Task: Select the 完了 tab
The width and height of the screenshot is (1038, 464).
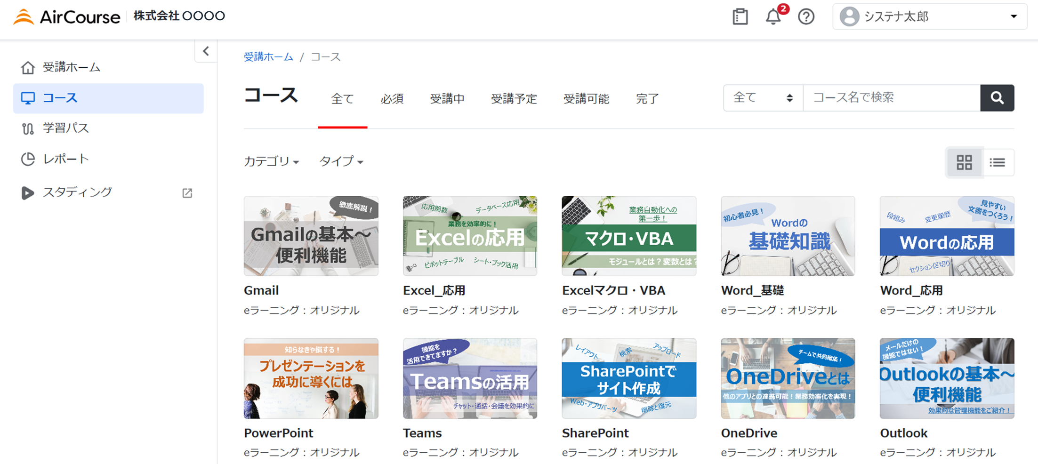Action: (647, 99)
